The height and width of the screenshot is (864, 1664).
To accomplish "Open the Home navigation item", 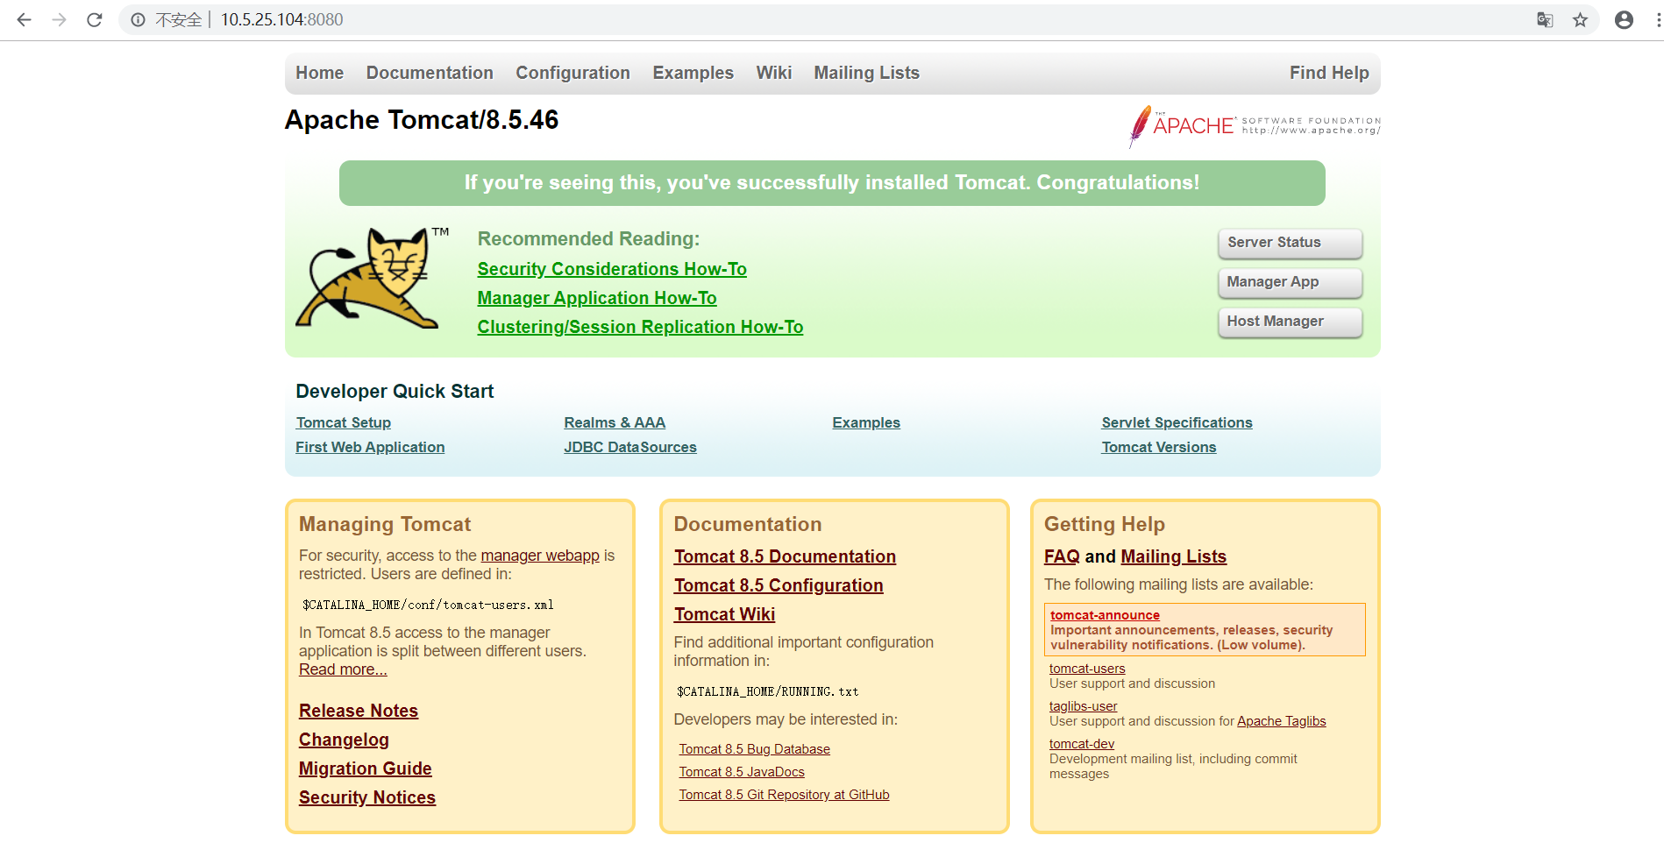I will click(x=319, y=73).
